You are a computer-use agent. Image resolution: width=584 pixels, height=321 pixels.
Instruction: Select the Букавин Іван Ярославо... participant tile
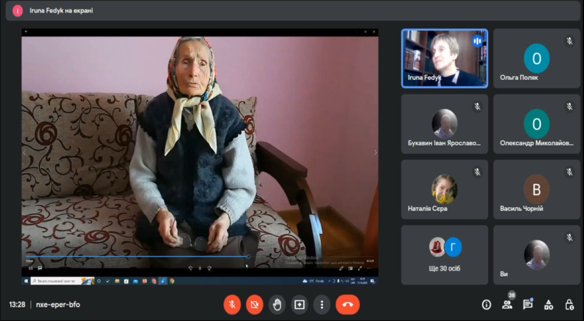coord(444,124)
